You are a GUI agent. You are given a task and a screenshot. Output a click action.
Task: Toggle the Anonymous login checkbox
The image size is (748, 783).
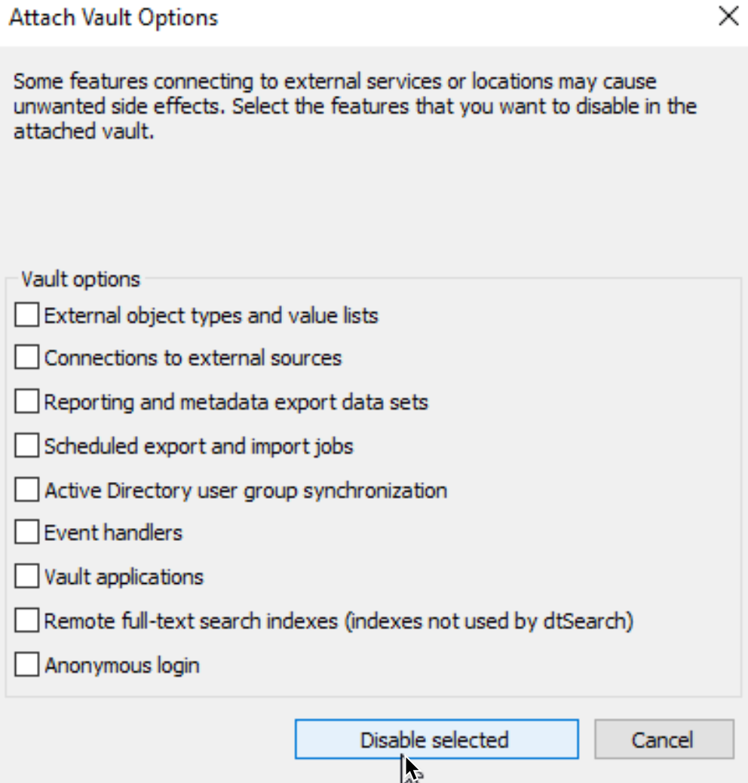[x=27, y=665]
